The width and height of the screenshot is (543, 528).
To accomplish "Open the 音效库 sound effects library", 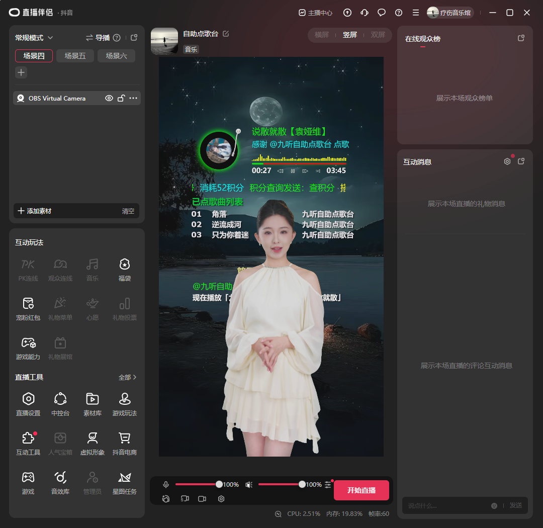I will coord(60,483).
